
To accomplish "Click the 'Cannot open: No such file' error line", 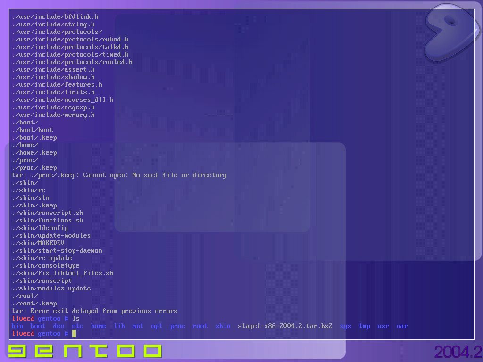I will point(119,175).
